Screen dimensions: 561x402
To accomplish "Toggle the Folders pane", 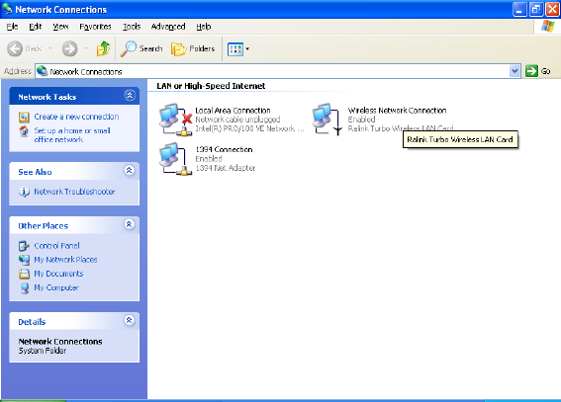I will pyautogui.click(x=193, y=48).
